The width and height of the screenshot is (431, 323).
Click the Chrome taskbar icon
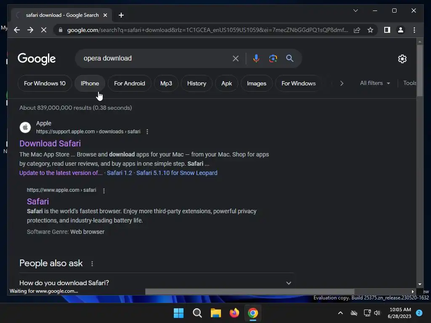pyautogui.click(x=253, y=313)
